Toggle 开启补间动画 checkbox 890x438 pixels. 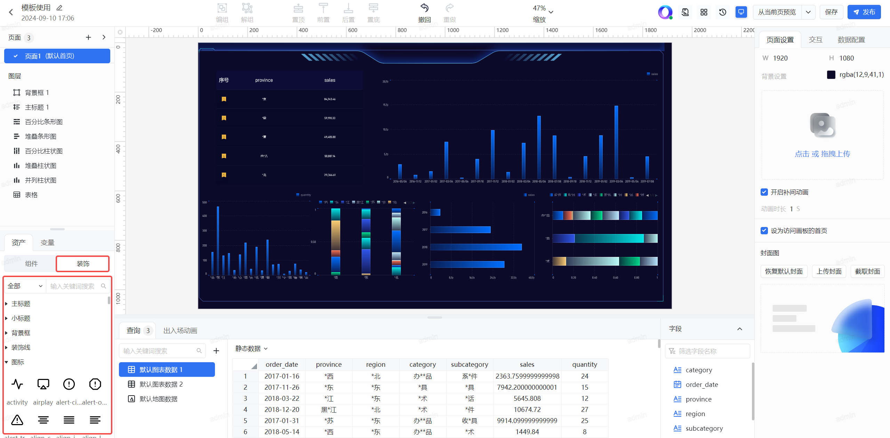pos(764,192)
